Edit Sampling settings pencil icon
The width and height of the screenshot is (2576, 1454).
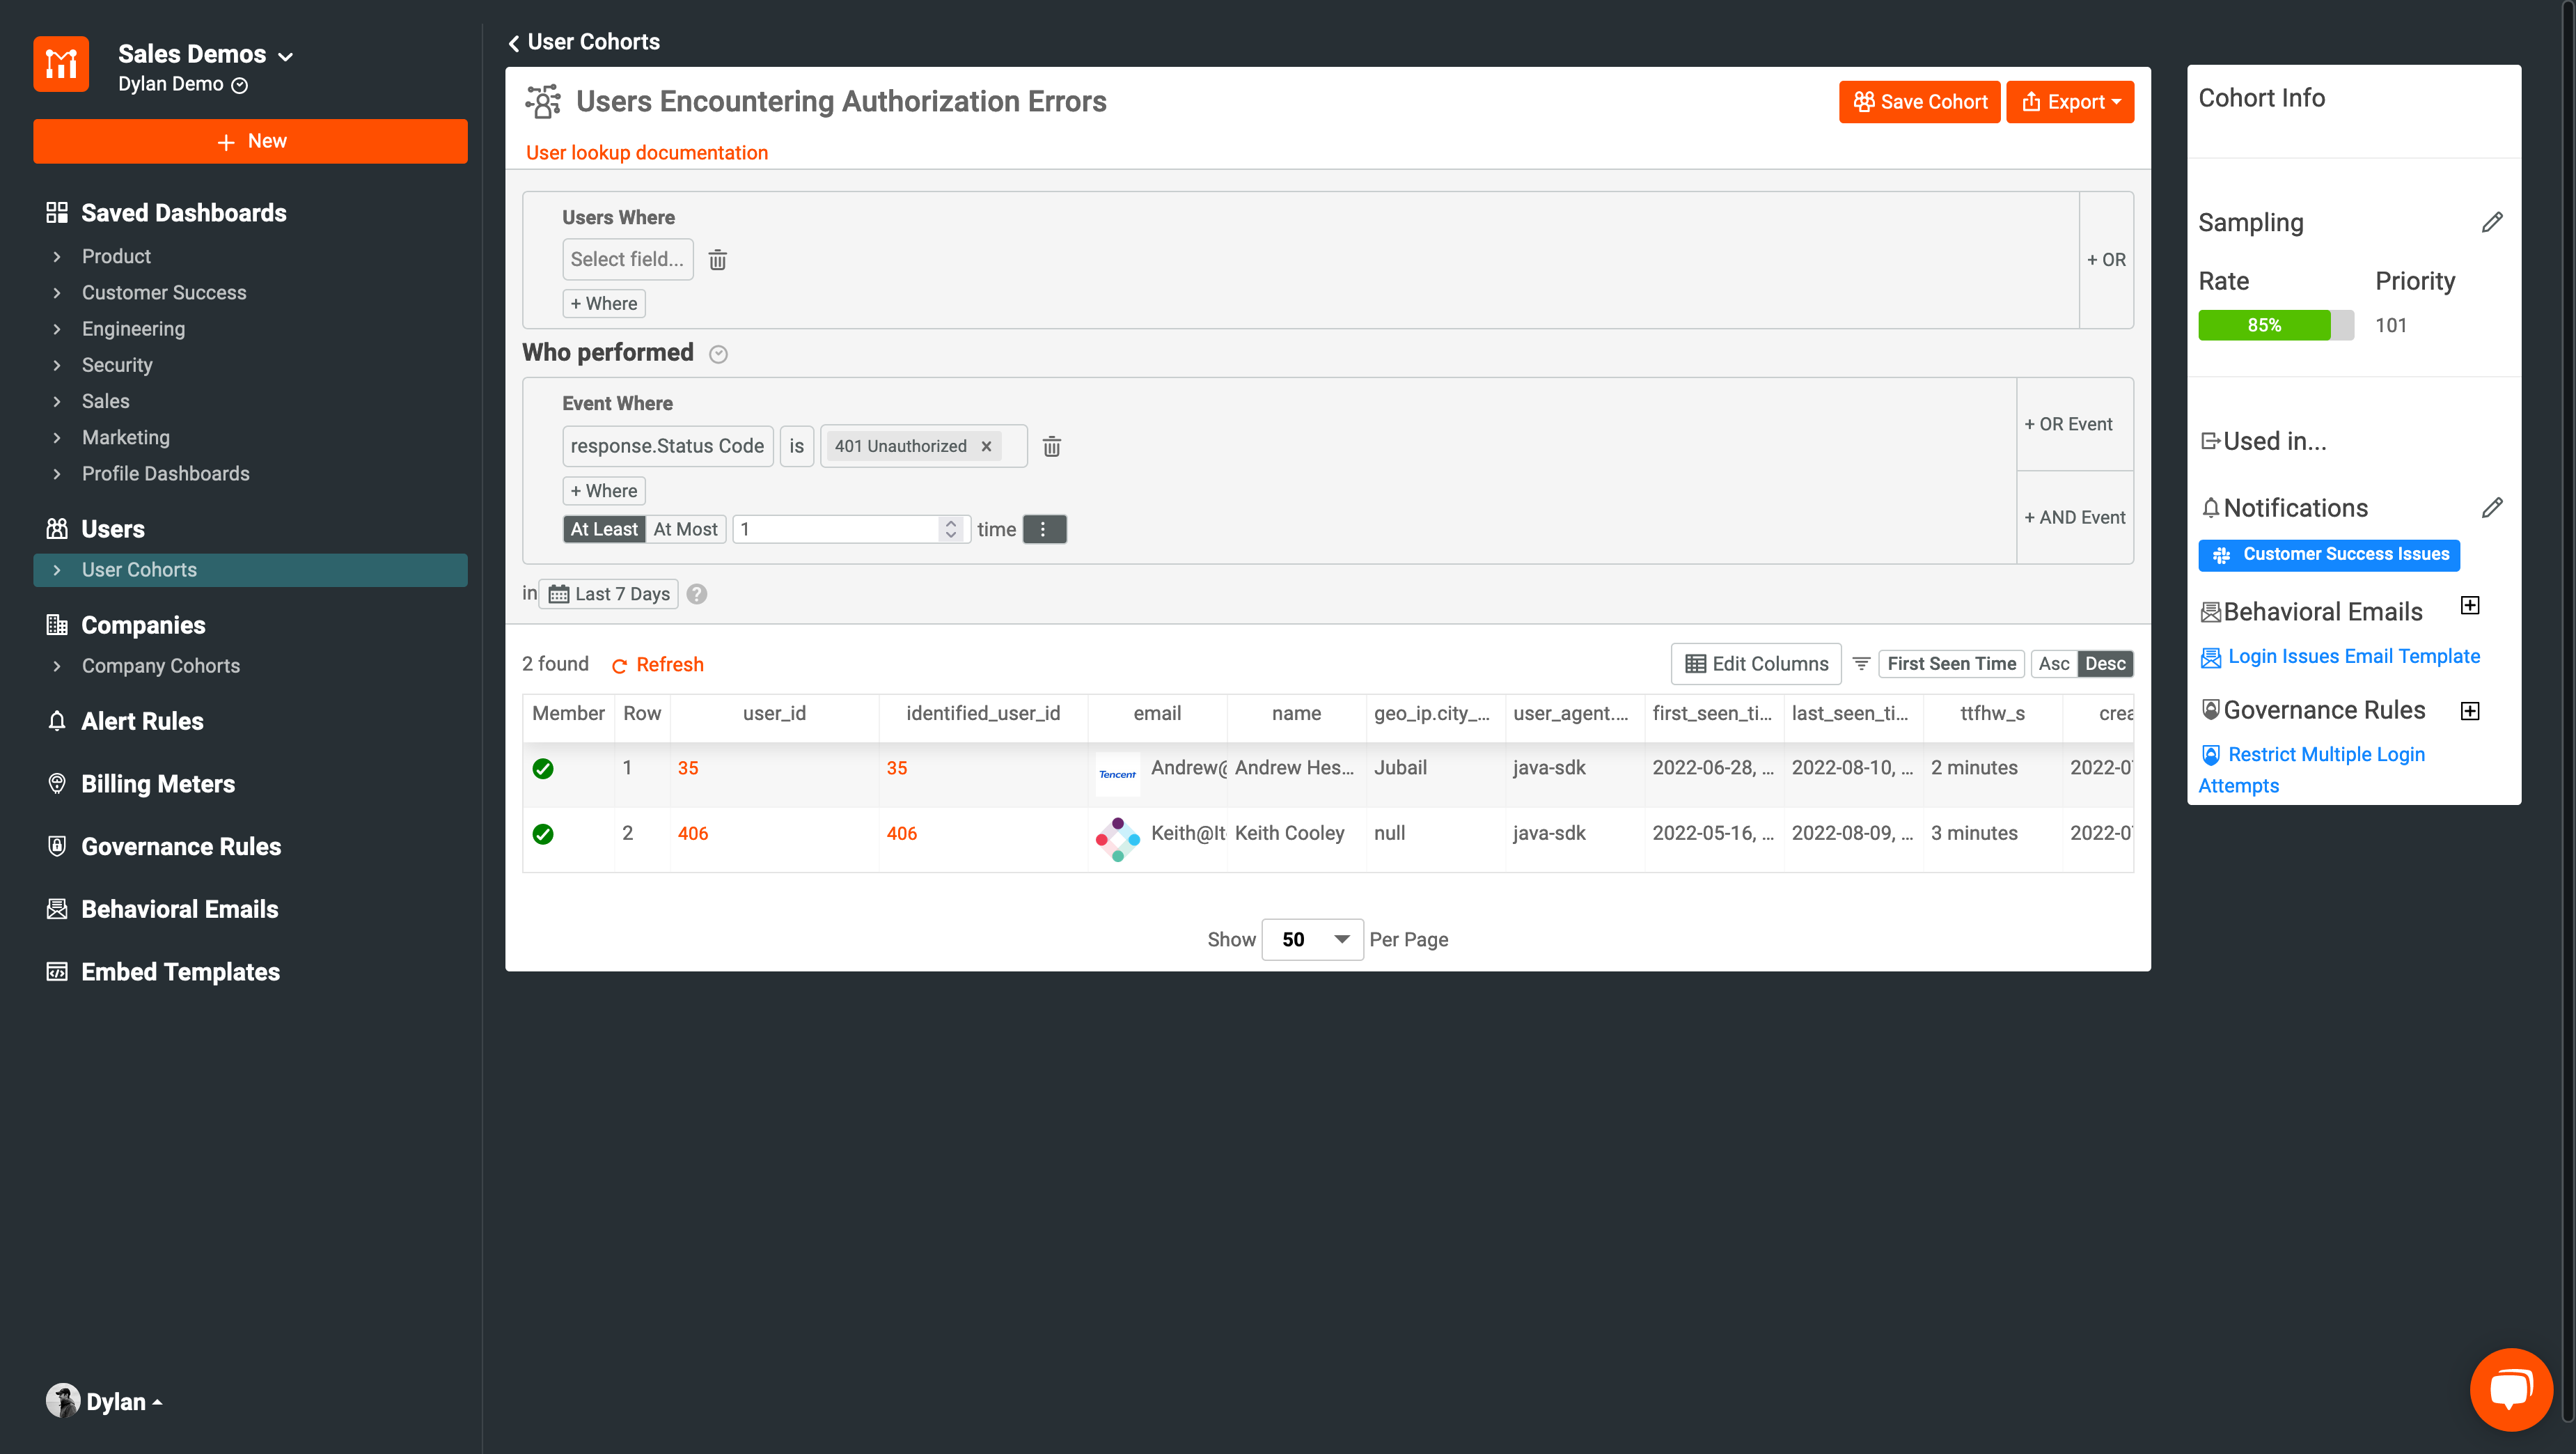point(2491,223)
